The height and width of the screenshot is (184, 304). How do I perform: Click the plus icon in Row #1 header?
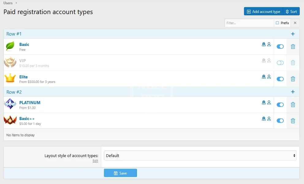293,34
